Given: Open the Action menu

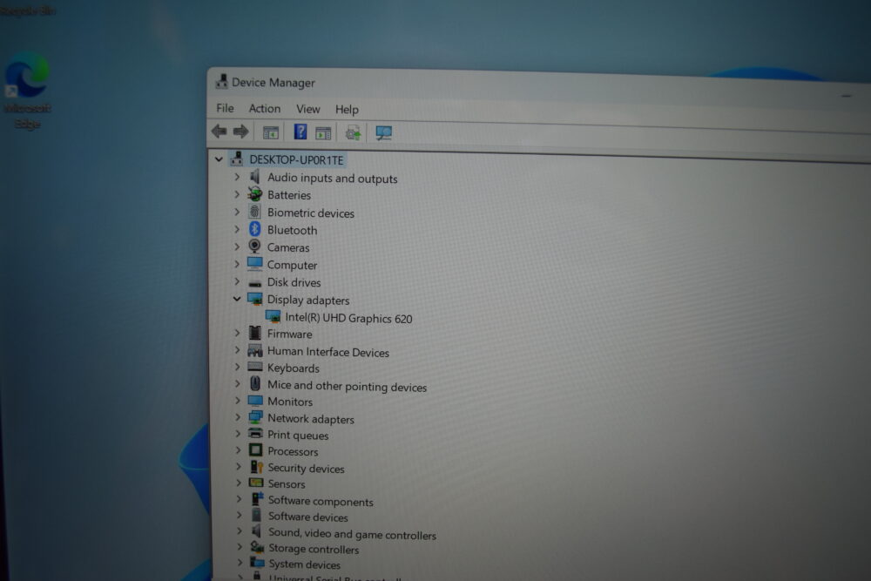Looking at the screenshot, I should (x=265, y=108).
